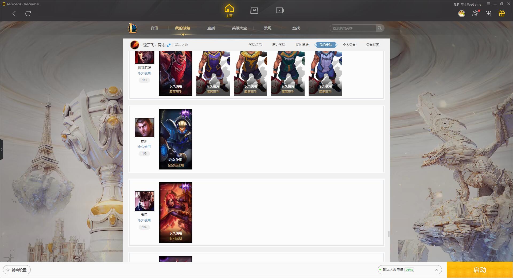
Task: Select the 我的皮肤 sub-tab
Action: click(x=326, y=45)
